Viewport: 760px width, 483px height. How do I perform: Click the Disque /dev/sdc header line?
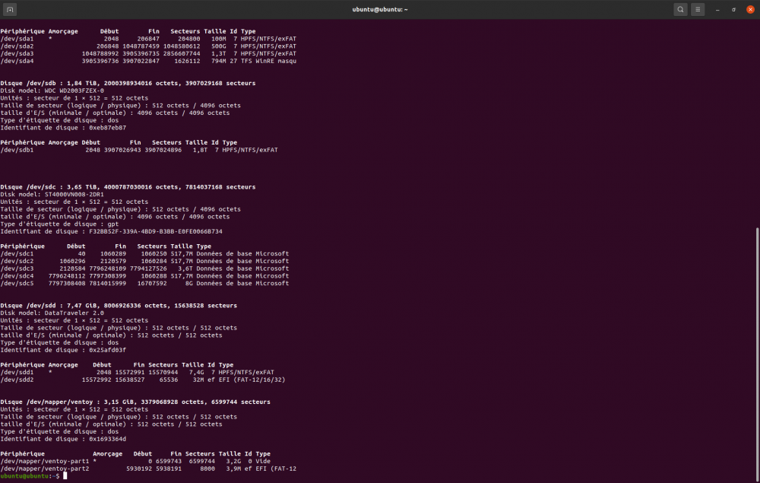coord(128,186)
